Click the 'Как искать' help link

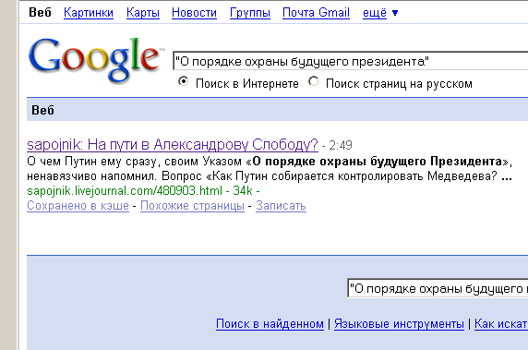pos(501,324)
